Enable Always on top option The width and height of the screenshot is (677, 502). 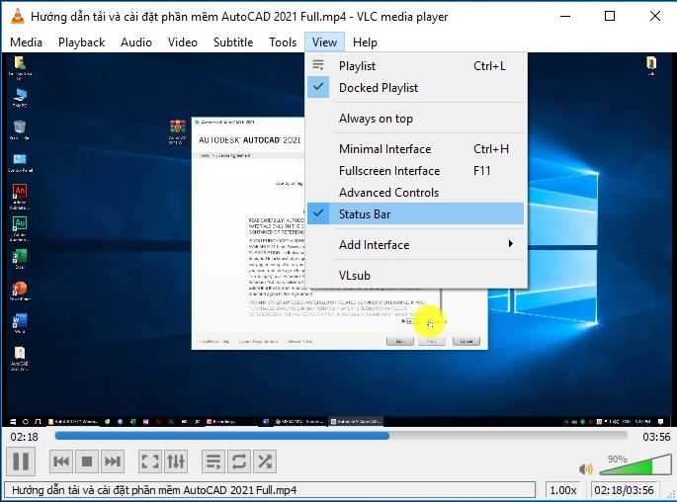pos(415,119)
